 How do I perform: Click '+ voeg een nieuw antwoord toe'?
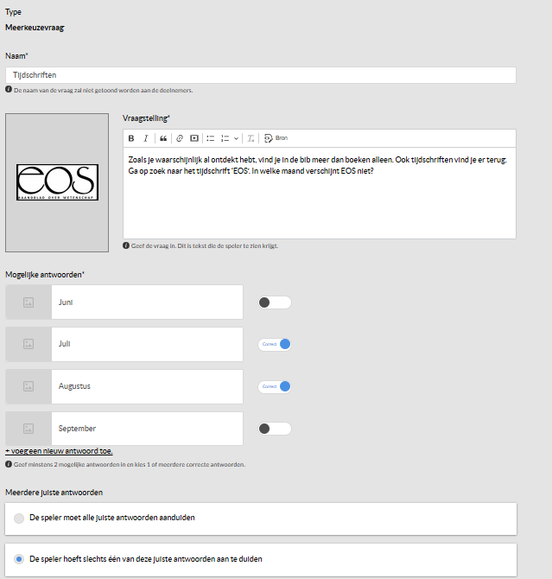point(59,451)
